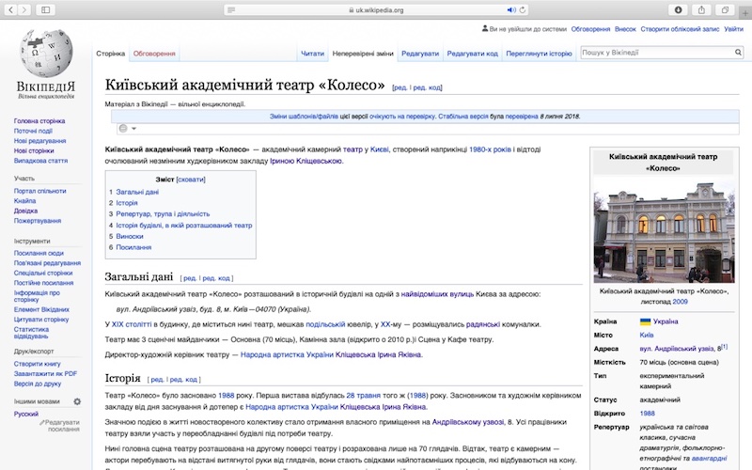Show all tabs overview button
This screenshot has height=470, width=752.
pos(725,9)
